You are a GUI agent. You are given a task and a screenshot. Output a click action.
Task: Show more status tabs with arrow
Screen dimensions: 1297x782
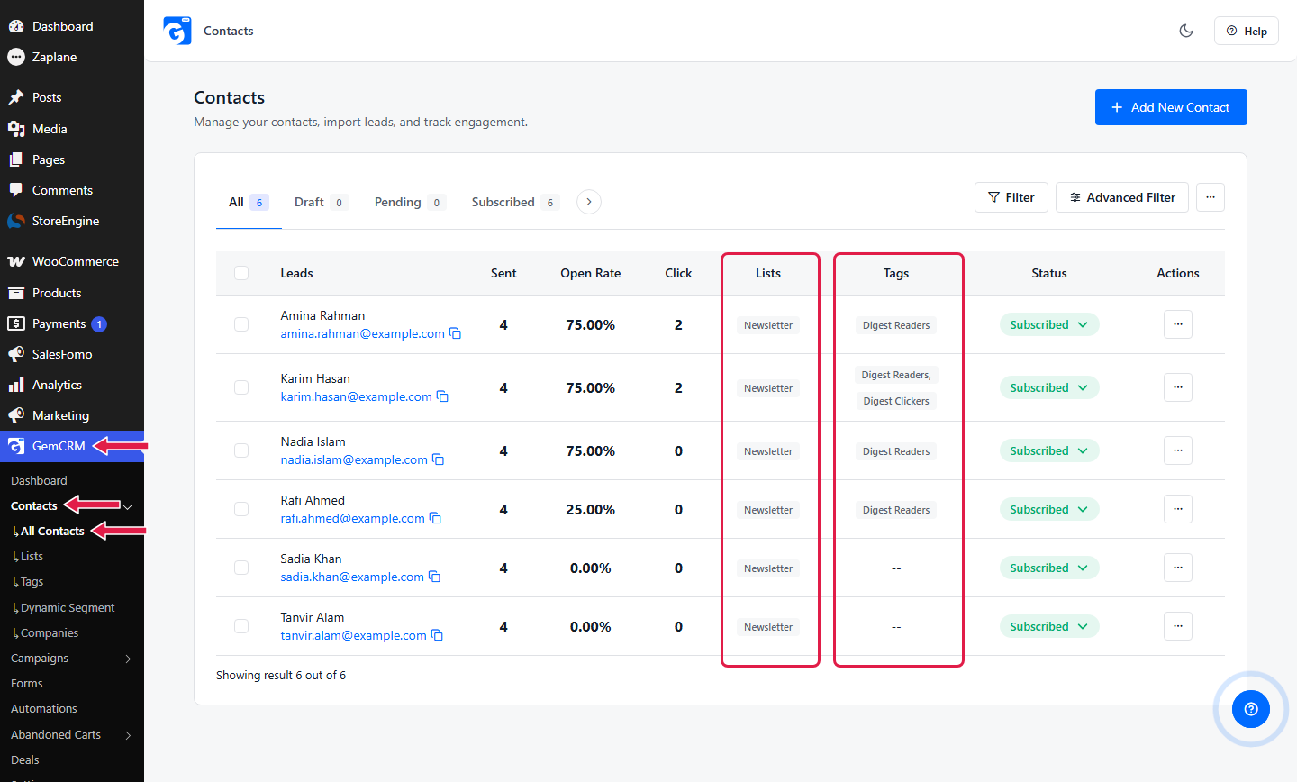pos(589,202)
